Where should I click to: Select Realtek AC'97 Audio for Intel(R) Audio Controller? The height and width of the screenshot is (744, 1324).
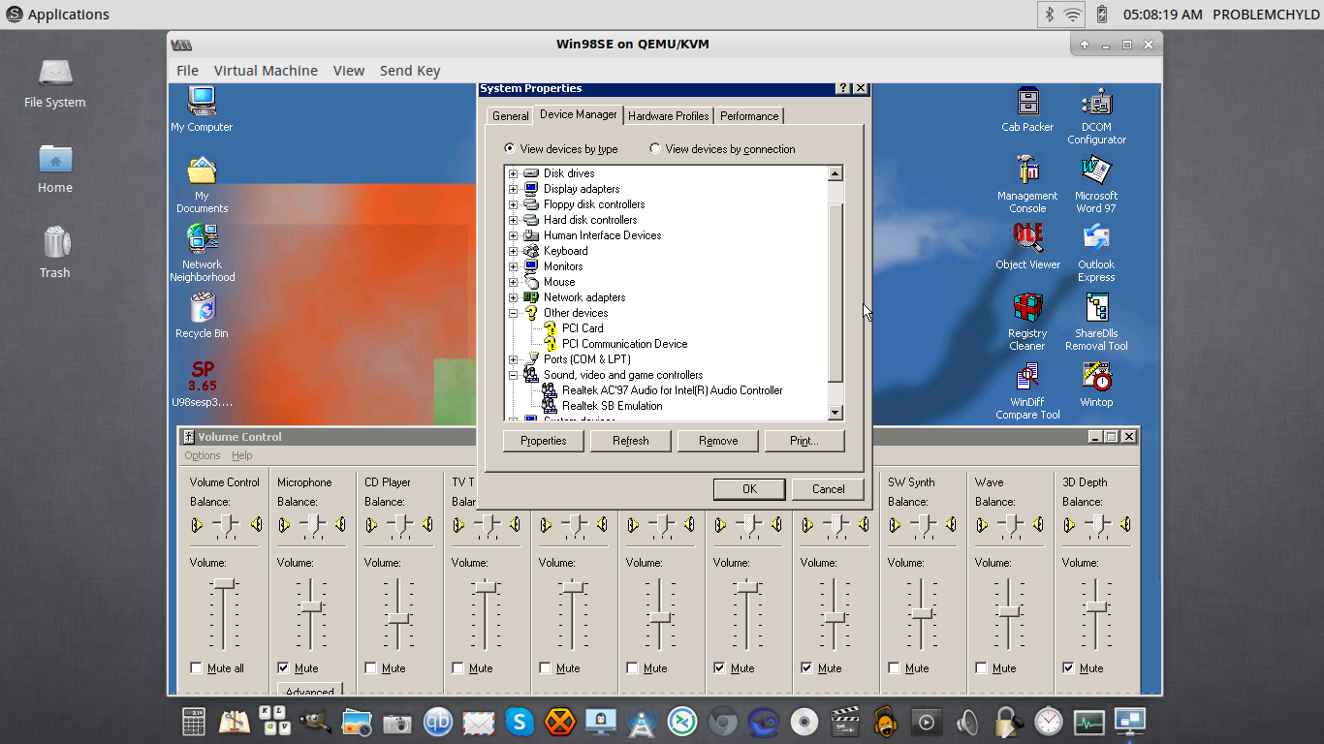coord(672,390)
